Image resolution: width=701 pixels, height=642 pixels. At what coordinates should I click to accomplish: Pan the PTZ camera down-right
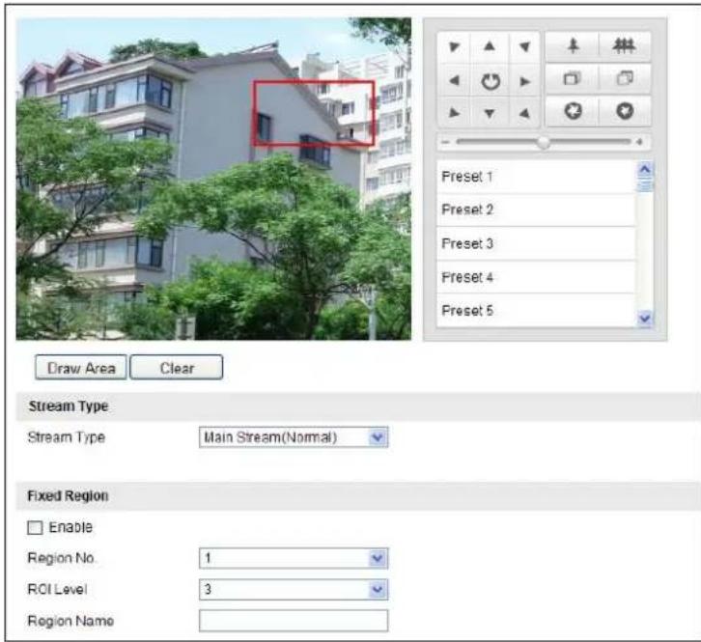click(525, 114)
